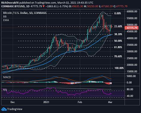141x113 pixels.
Task: Click the Dec label on time axis
Action: tap(12, 102)
